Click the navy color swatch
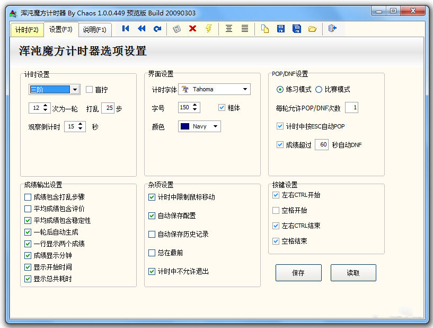Screen dimensions: 433x328 click(185, 126)
